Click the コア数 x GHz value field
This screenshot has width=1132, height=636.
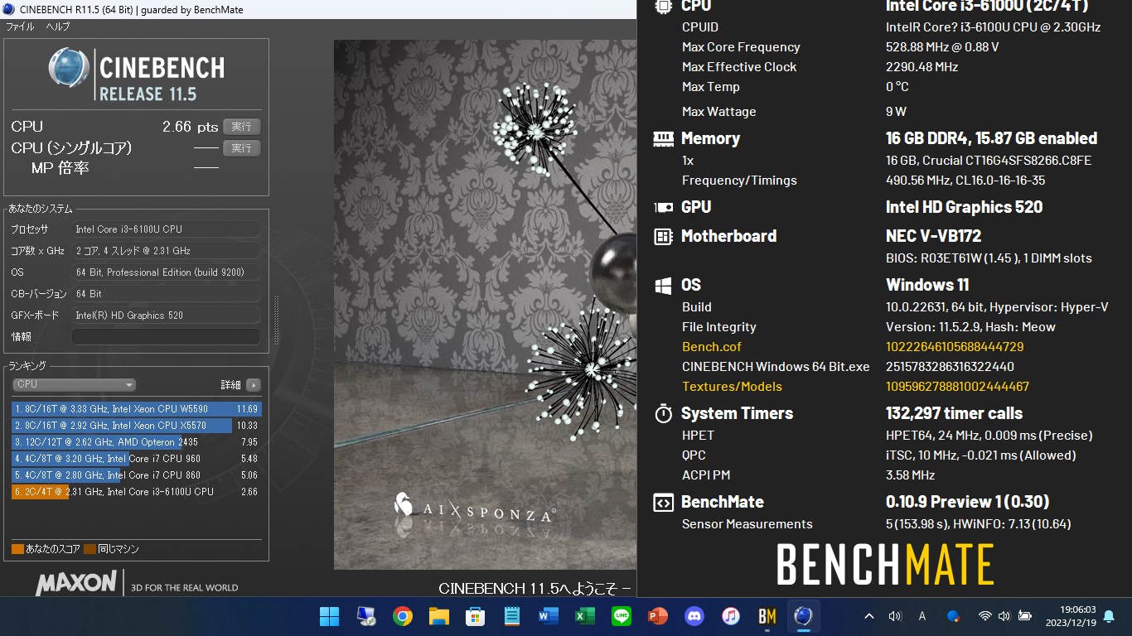166,251
